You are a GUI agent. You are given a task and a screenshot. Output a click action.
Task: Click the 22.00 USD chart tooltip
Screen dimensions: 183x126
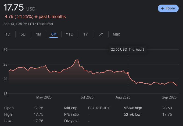pyautogui.click(x=128, y=50)
